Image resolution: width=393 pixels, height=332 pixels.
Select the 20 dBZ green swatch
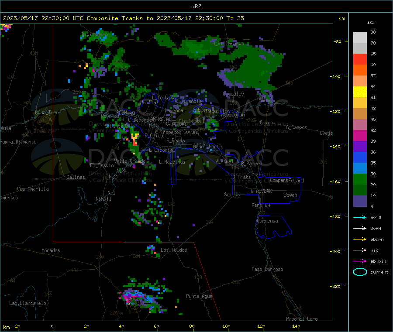[x=360, y=179]
